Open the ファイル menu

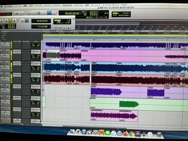[x=18, y=6]
